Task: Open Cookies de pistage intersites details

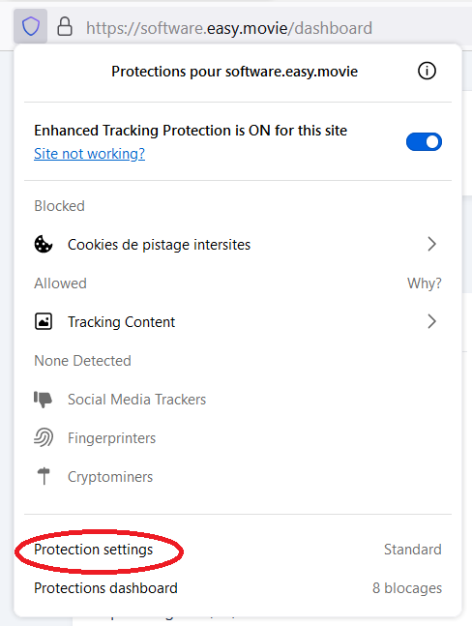Action: 238,245
